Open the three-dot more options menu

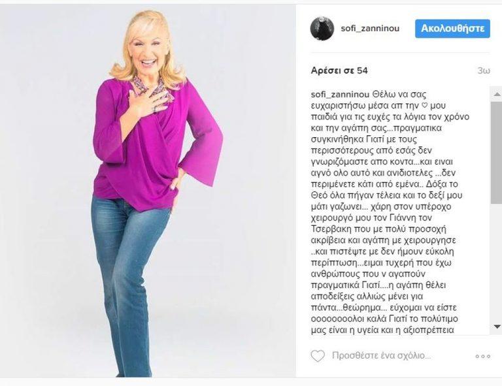483,356
